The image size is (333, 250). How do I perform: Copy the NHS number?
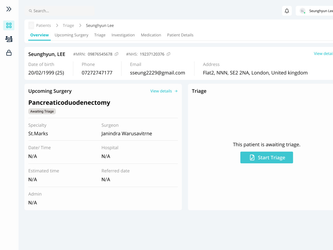point(168,54)
